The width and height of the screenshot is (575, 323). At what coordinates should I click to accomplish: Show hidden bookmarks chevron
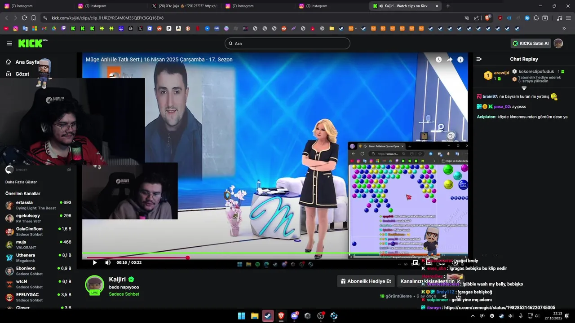tap(564, 28)
